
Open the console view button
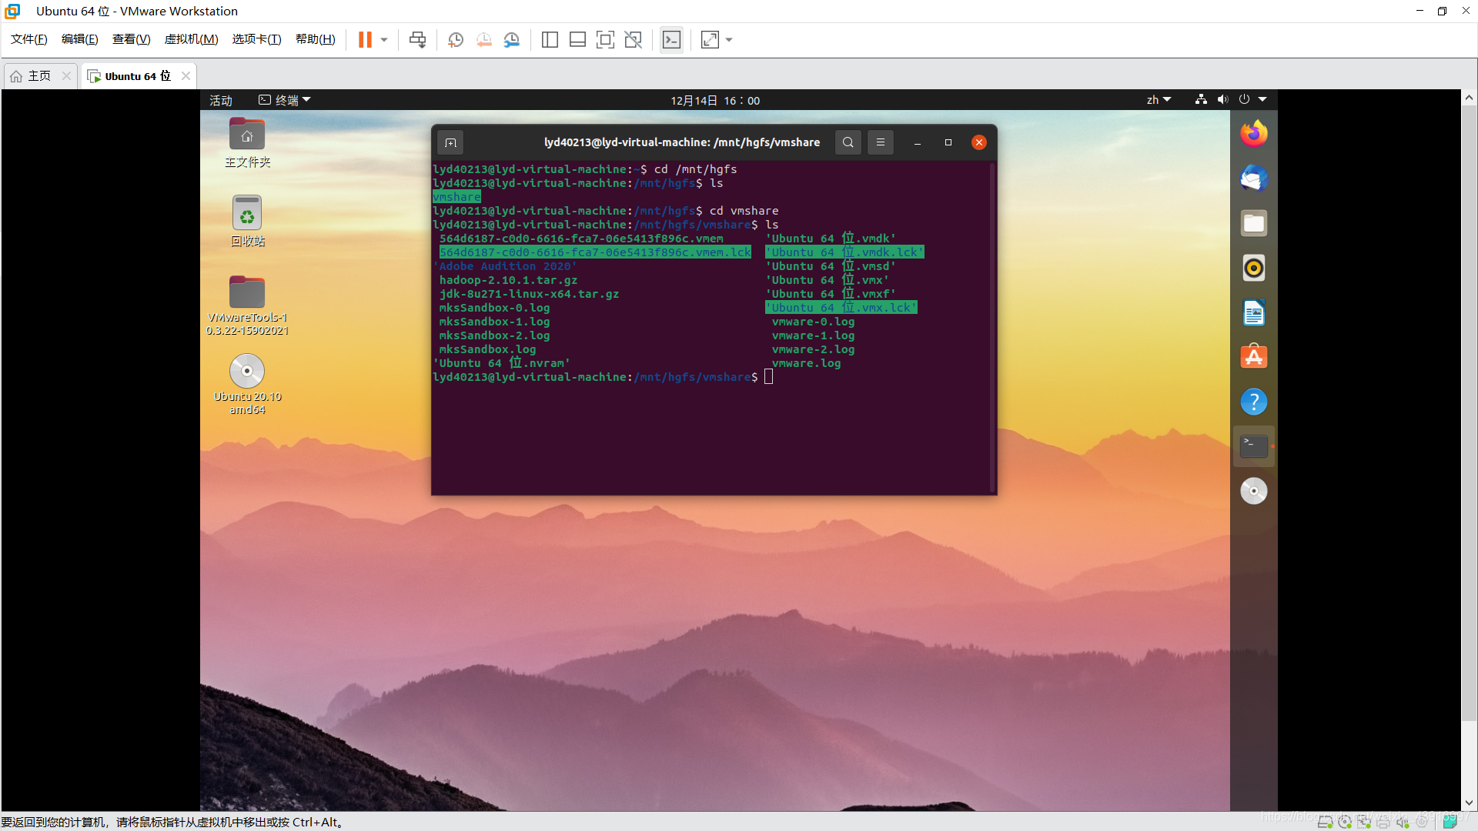coord(671,39)
